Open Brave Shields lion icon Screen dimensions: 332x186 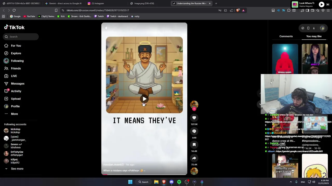click(238, 10)
